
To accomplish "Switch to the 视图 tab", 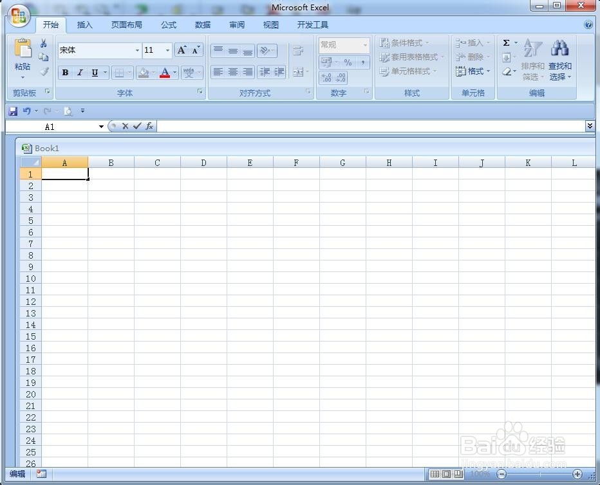I will click(x=271, y=25).
